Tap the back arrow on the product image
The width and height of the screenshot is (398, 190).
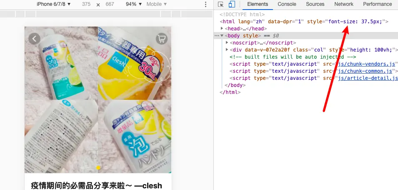[34, 39]
